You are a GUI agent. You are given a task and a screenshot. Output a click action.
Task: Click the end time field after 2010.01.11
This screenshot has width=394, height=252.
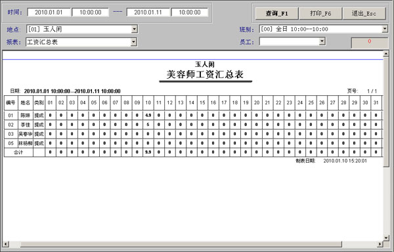pyautogui.click(x=190, y=12)
